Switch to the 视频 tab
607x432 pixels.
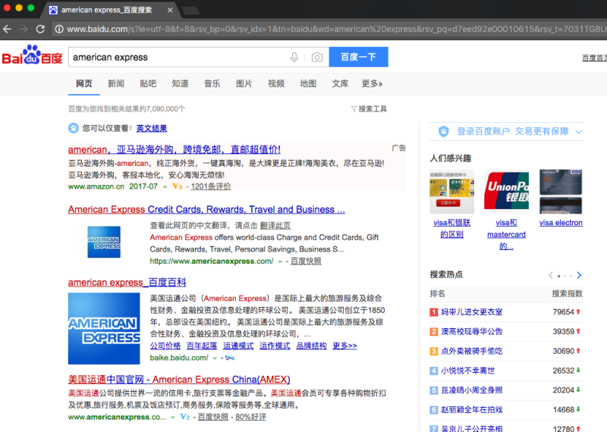coord(276,83)
